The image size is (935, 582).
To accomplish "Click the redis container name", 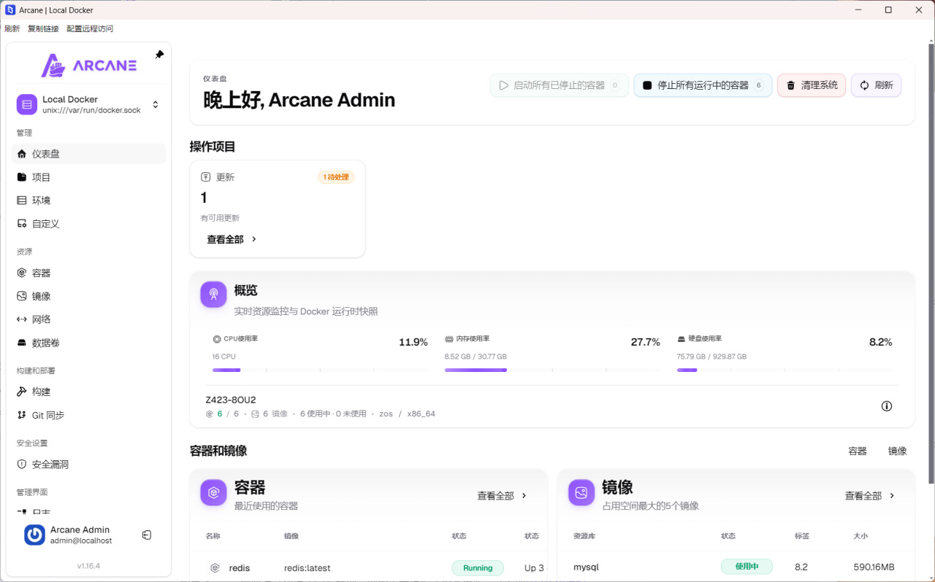I will pos(240,568).
